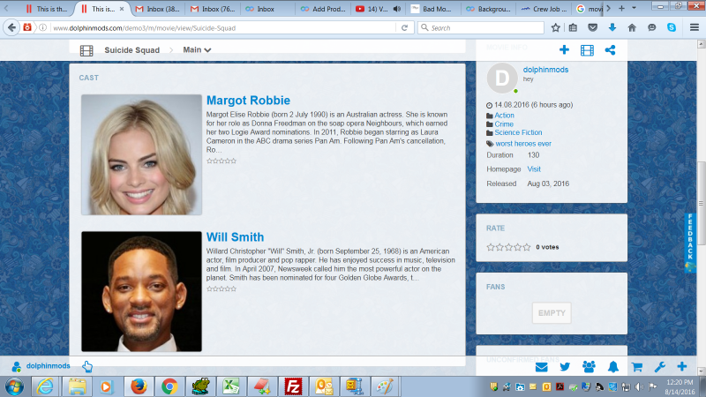This screenshot has width=706, height=397.
Task: Rate Margot Robbie with her star rating
Action: pos(222,161)
